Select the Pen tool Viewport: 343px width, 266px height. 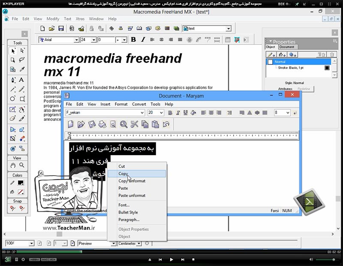tap(13, 80)
